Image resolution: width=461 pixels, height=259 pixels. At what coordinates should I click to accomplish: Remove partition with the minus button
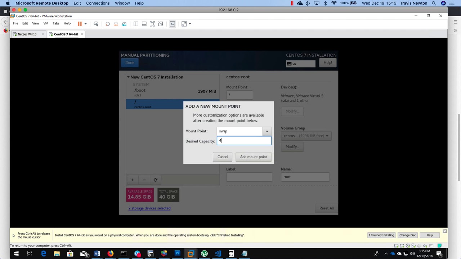click(144, 180)
